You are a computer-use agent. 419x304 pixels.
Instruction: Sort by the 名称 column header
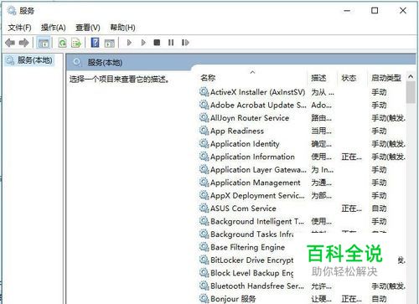pos(208,78)
